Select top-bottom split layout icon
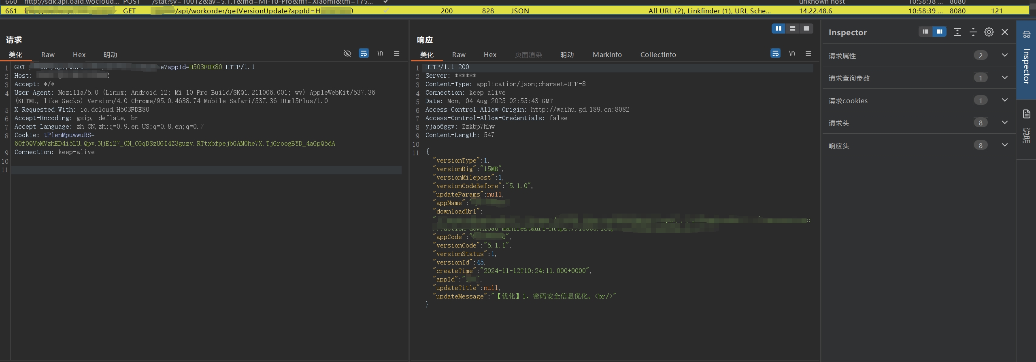Viewport: 1036px width, 362px height. point(792,28)
